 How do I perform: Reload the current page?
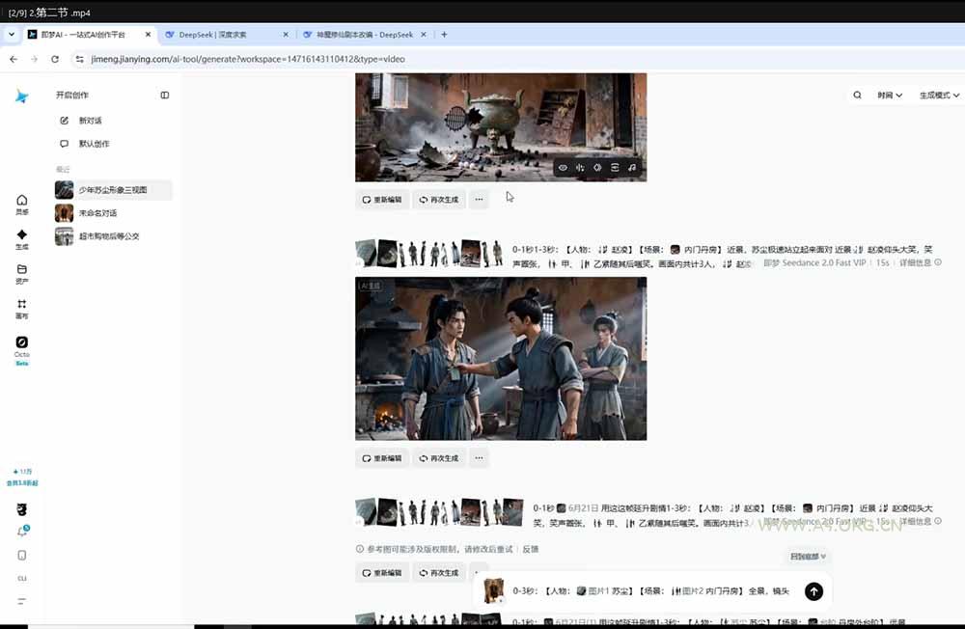55,59
